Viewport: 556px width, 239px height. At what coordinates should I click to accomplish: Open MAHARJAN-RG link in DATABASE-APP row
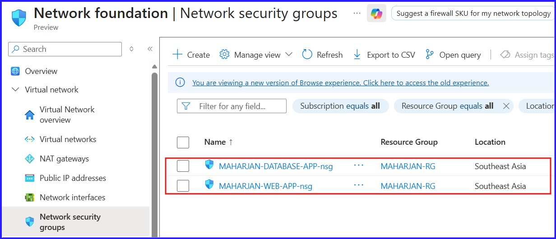point(408,166)
